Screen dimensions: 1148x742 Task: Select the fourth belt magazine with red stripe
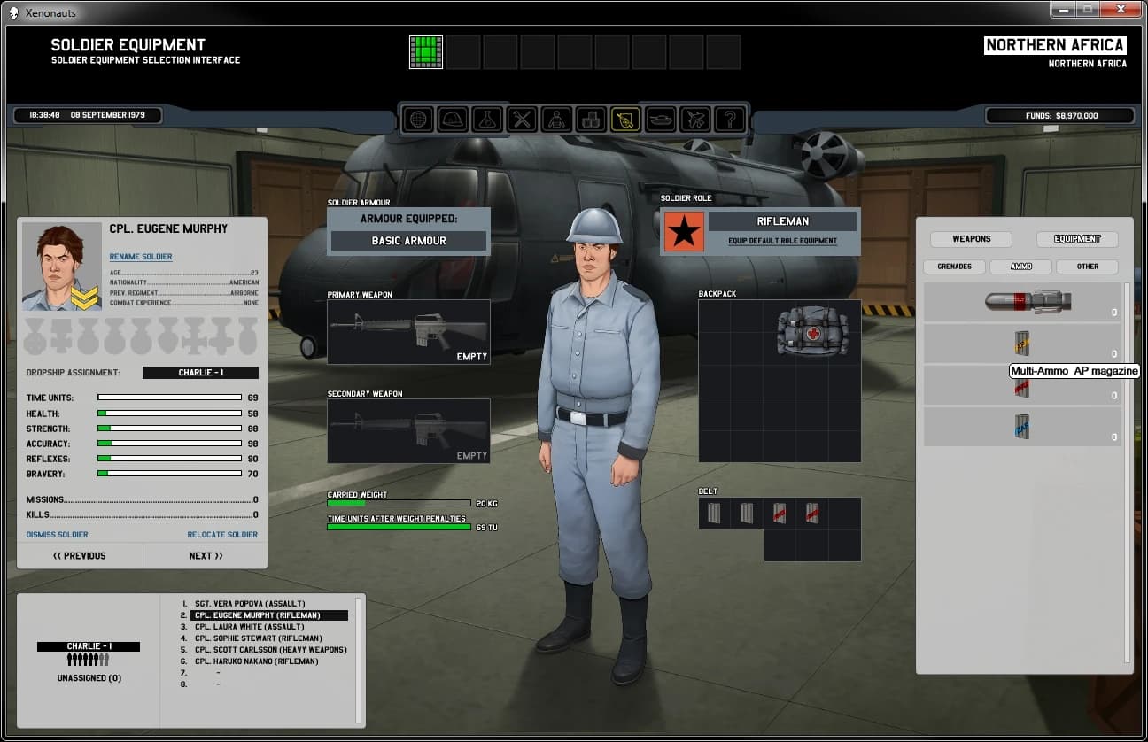click(811, 513)
